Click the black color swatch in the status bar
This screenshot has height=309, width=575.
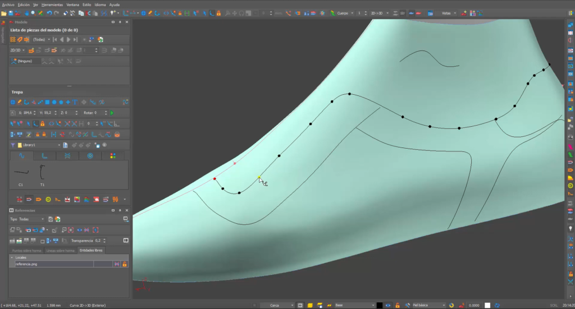[380, 305]
